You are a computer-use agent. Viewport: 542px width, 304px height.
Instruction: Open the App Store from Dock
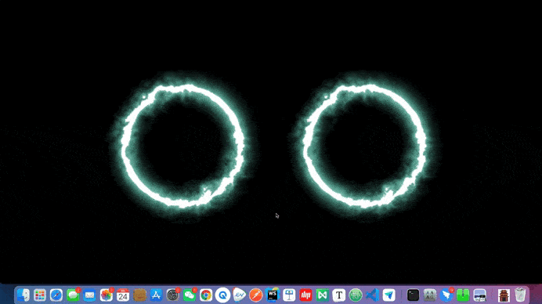pyautogui.click(x=156, y=295)
